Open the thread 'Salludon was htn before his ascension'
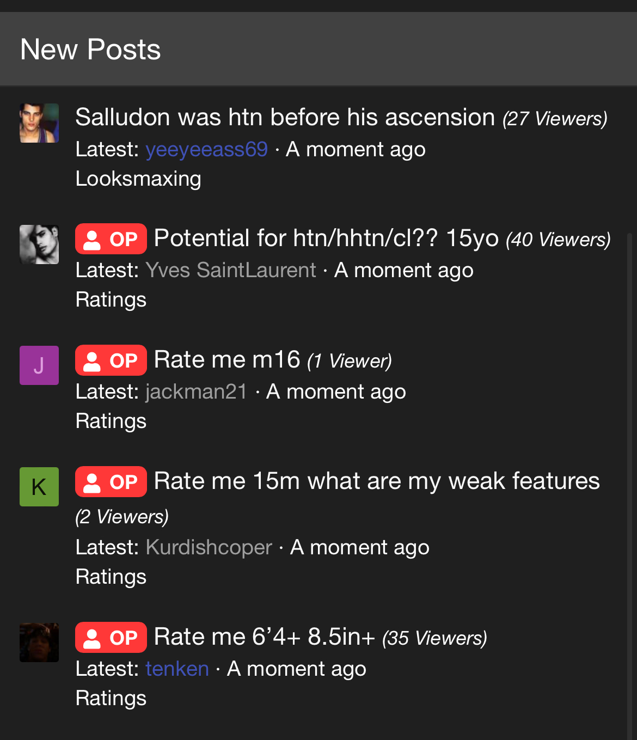The width and height of the screenshot is (637, 740). pos(285,118)
